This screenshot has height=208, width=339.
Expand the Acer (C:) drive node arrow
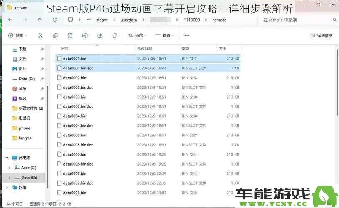point(9,168)
